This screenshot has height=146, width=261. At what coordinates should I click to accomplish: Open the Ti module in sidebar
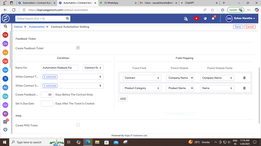(5, 78)
